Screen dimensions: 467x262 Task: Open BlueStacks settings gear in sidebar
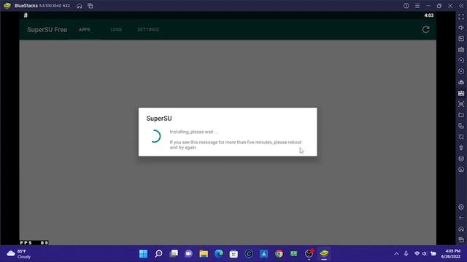point(461,207)
